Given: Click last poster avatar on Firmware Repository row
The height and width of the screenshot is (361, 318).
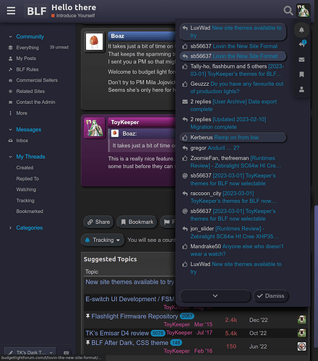Looking at the screenshot, I should pyautogui.click(x=301, y=320).
